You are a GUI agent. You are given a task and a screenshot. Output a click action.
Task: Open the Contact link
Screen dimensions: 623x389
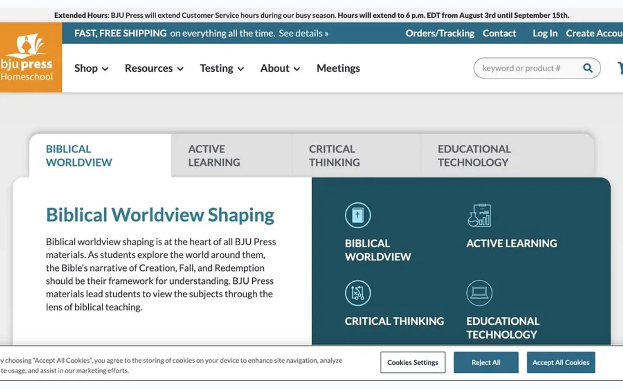[499, 33]
